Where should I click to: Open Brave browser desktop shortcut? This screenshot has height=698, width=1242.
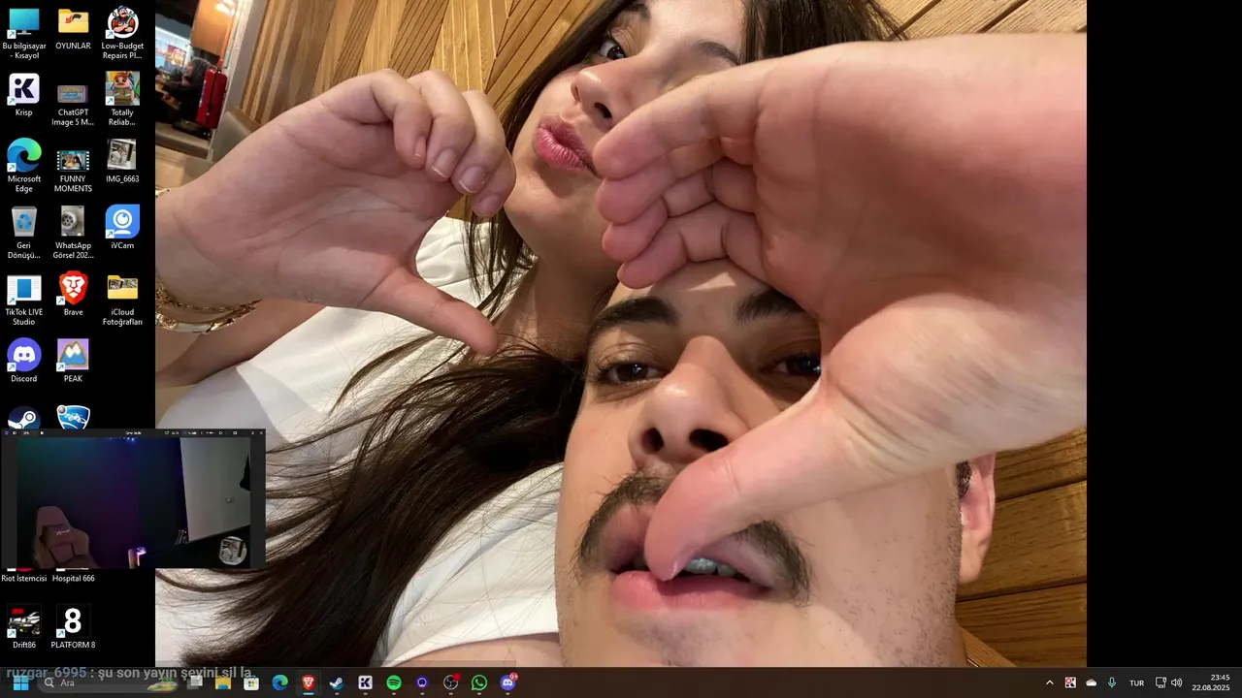pos(73,295)
